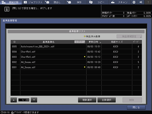Viewport: 152px width, 114px height.
Task: Click A3 paper size icon in row 0004
Action: (x=116, y=52)
